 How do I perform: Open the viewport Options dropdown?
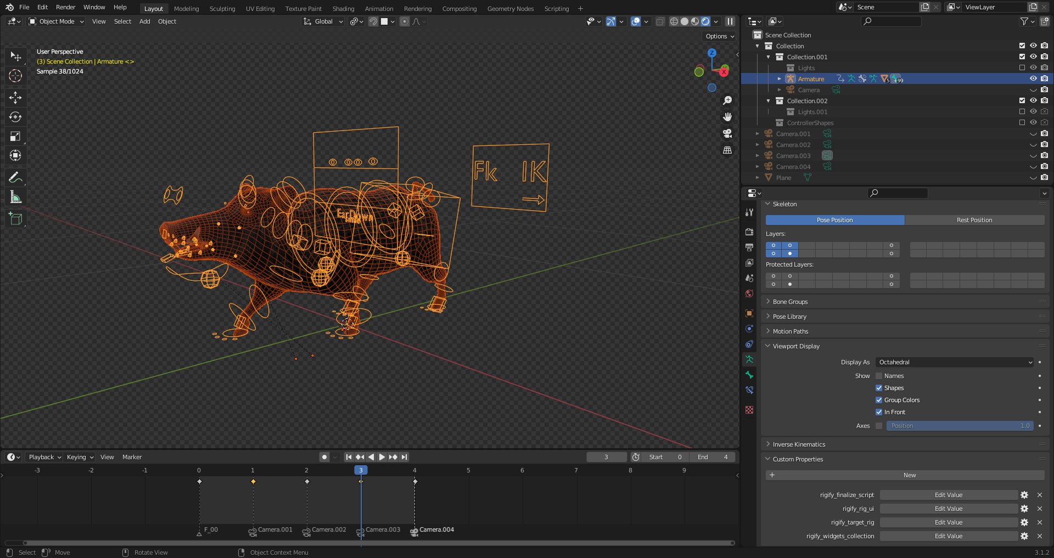(720, 36)
